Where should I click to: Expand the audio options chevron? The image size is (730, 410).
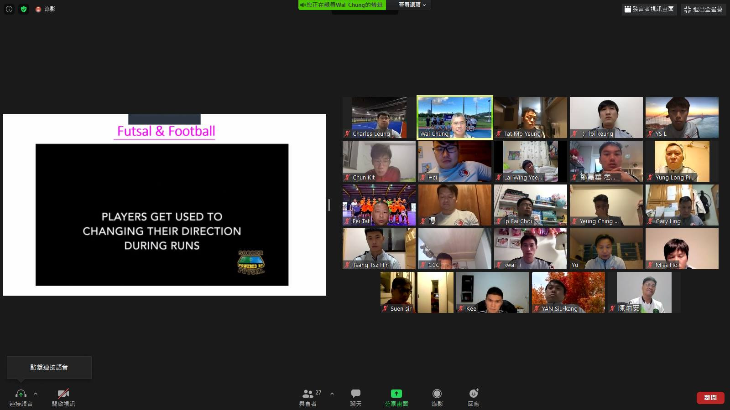pyautogui.click(x=36, y=394)
